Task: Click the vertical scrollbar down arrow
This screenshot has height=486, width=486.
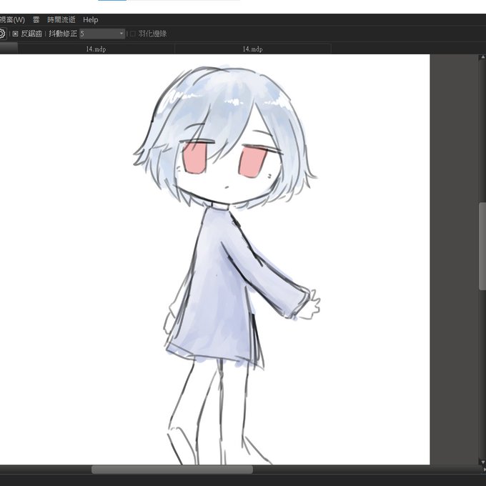Action: pyautogui.click(x=482, y=462)
